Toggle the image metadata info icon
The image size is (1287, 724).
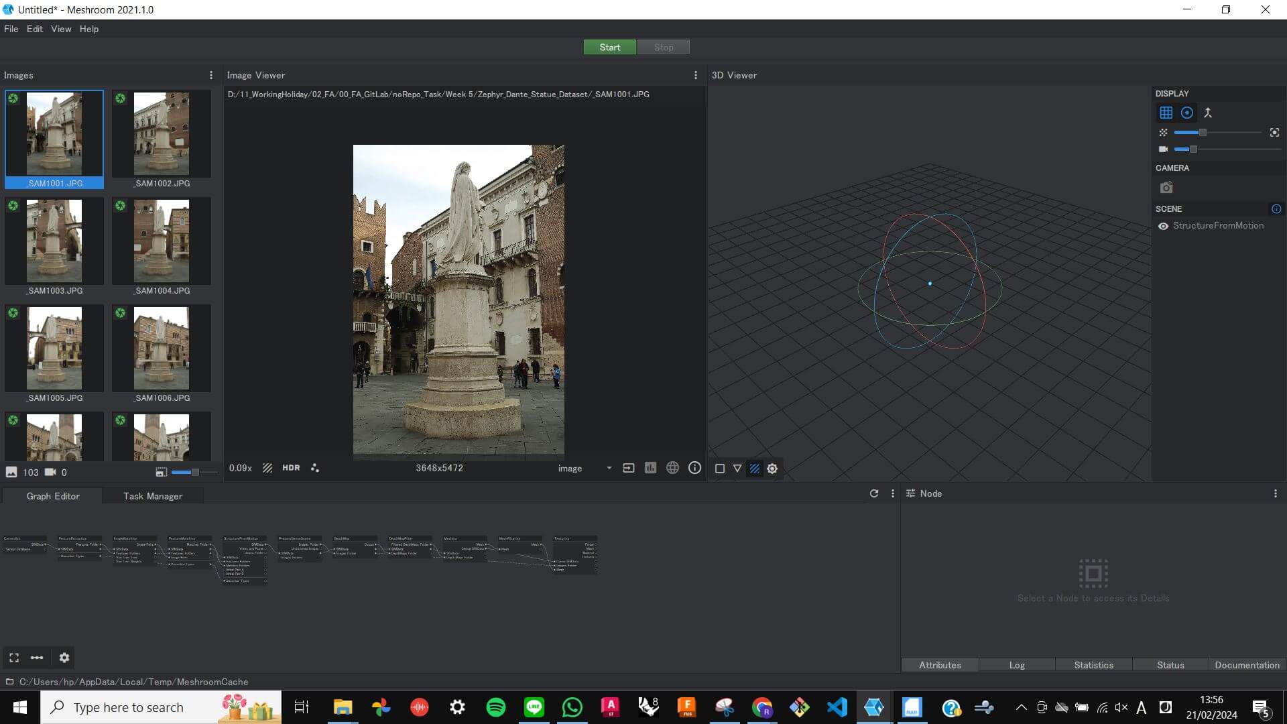point(694,468)
